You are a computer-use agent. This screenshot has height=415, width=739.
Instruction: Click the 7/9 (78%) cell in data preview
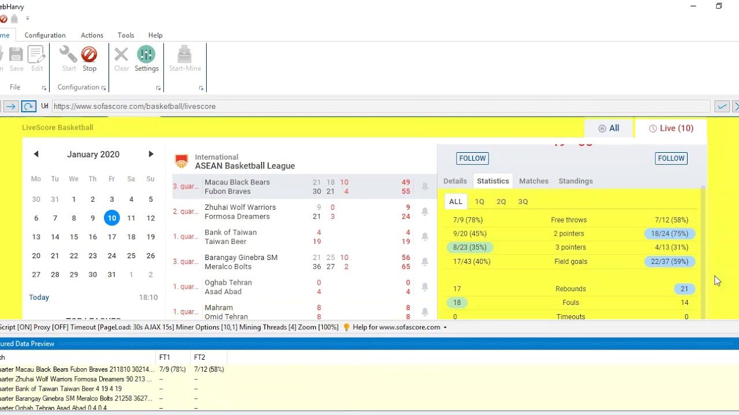point(173,369)
